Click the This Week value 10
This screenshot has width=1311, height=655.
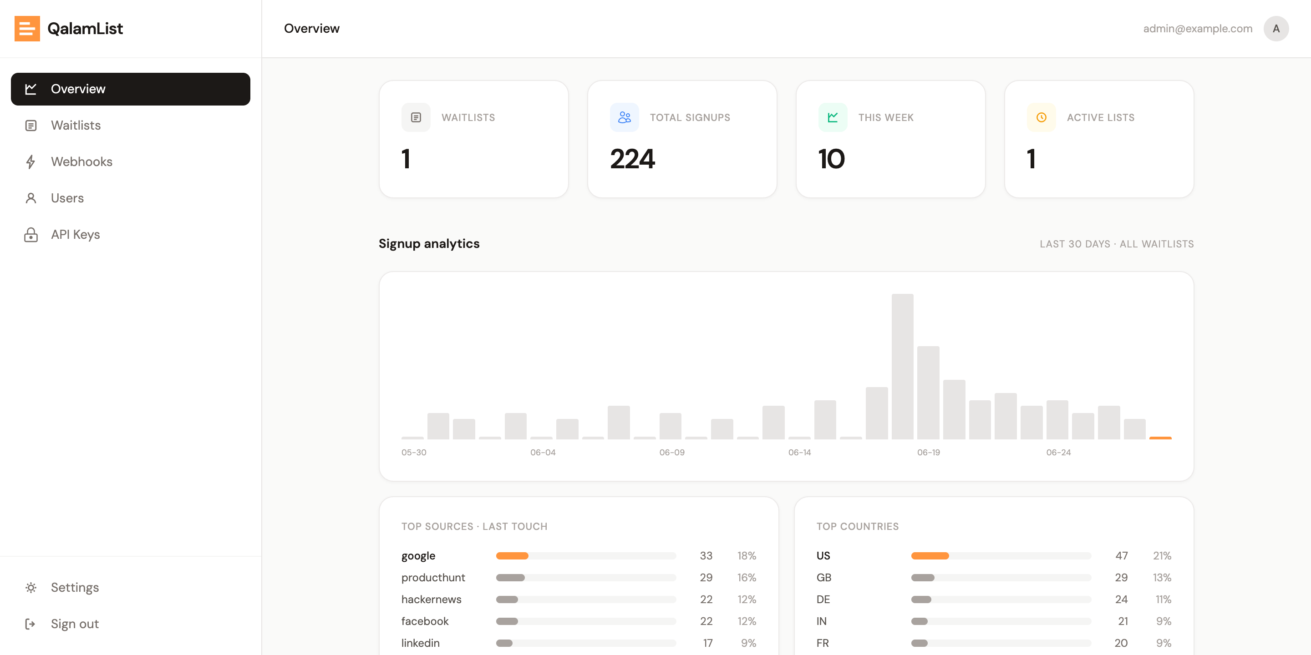point(831,159)
